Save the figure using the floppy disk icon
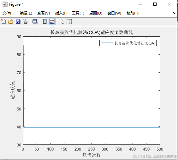Image resolution: width=178 pixels, height=160 pixels. pyautogui.click(x=18, y=21)
